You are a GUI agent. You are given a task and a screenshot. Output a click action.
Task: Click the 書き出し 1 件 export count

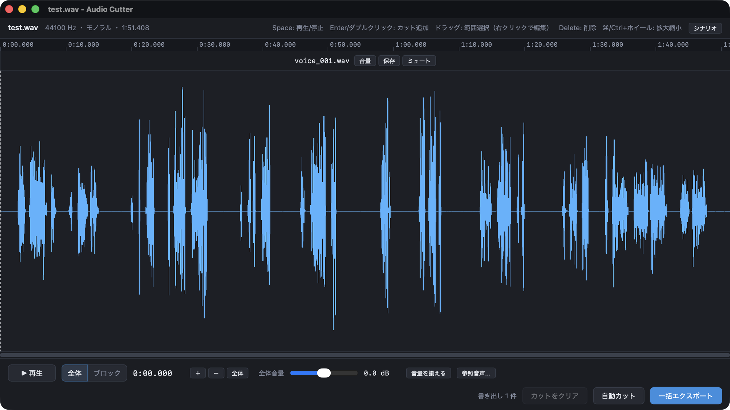[x=497, y=396]
